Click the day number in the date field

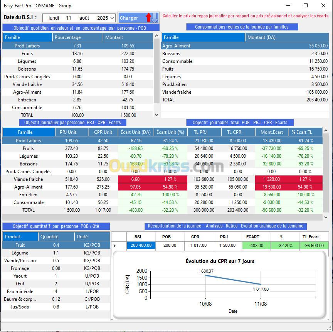click(68, 18)
